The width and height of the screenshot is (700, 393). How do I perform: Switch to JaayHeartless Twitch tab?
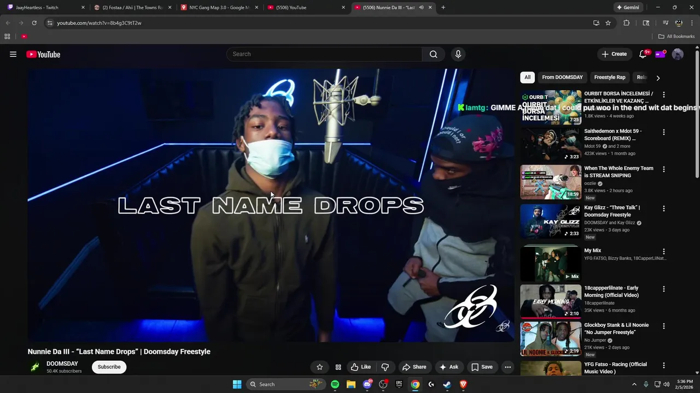[x=46, y=8]
